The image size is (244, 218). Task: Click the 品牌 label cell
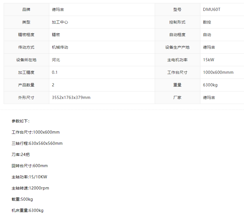click(x=26, y=10)
